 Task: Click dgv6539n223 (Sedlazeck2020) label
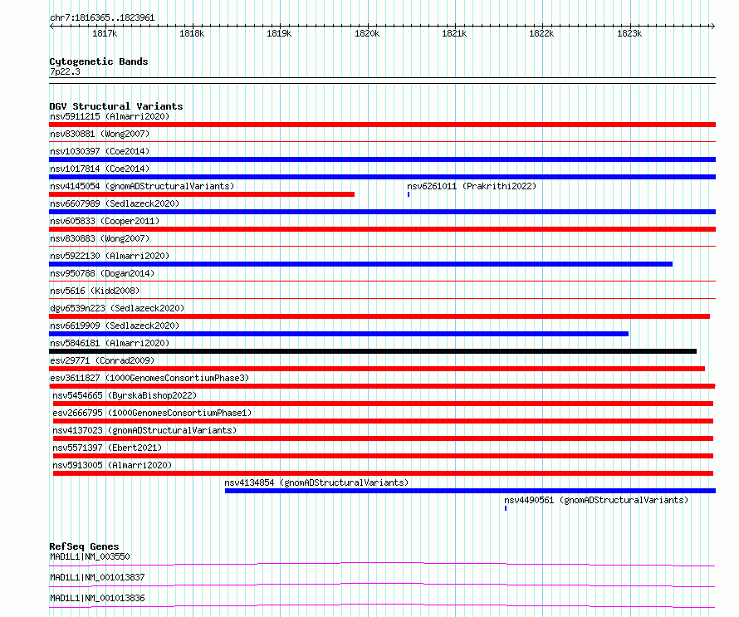tap(117, 308)
